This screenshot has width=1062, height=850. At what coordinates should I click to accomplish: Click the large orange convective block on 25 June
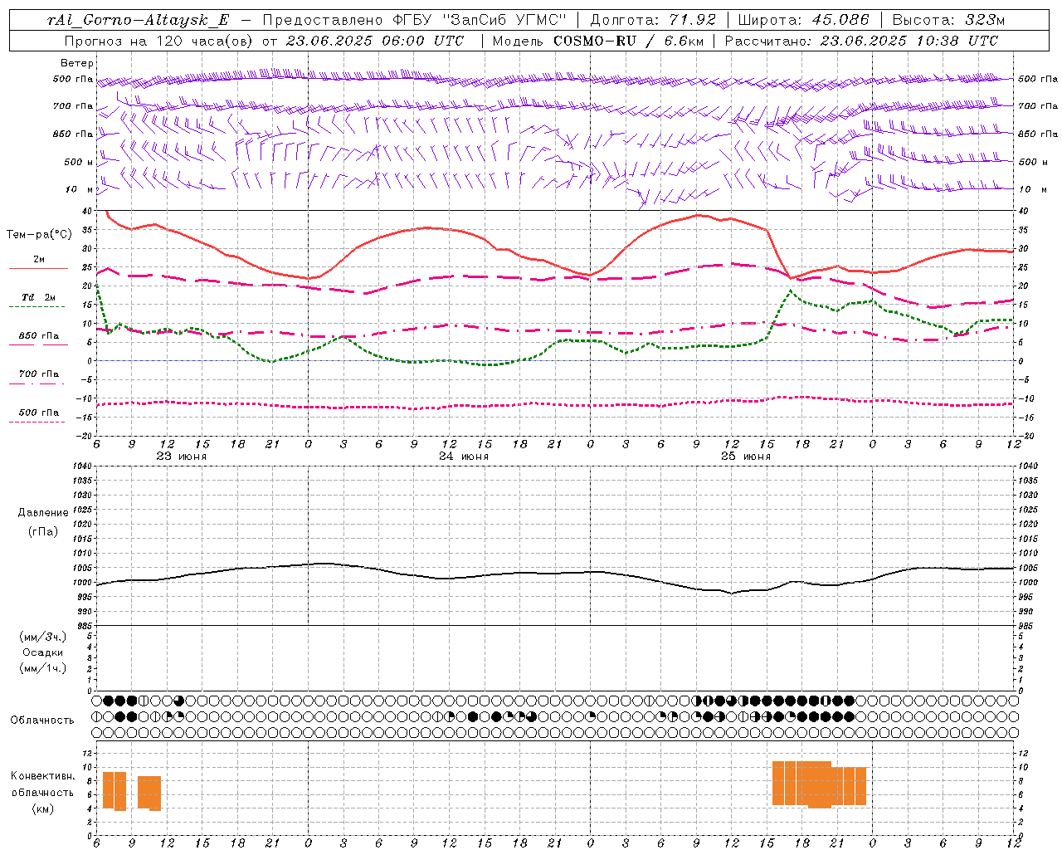(x=819, y=784)
